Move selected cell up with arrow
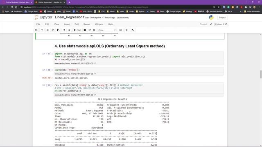This screenshot has height=147, width=262. [64, 30]
